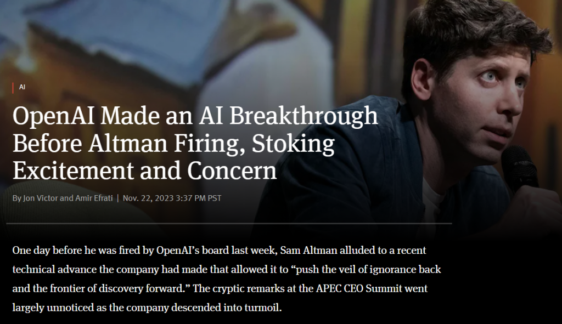
Task: Click the horizontal divider under the byline
Action: pos(229,224)
